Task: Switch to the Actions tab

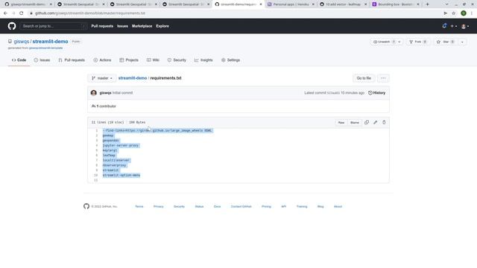Action: point(102,60)
